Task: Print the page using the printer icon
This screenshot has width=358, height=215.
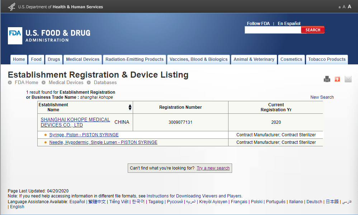Action: pyautogui.click(x=327, y=79)
